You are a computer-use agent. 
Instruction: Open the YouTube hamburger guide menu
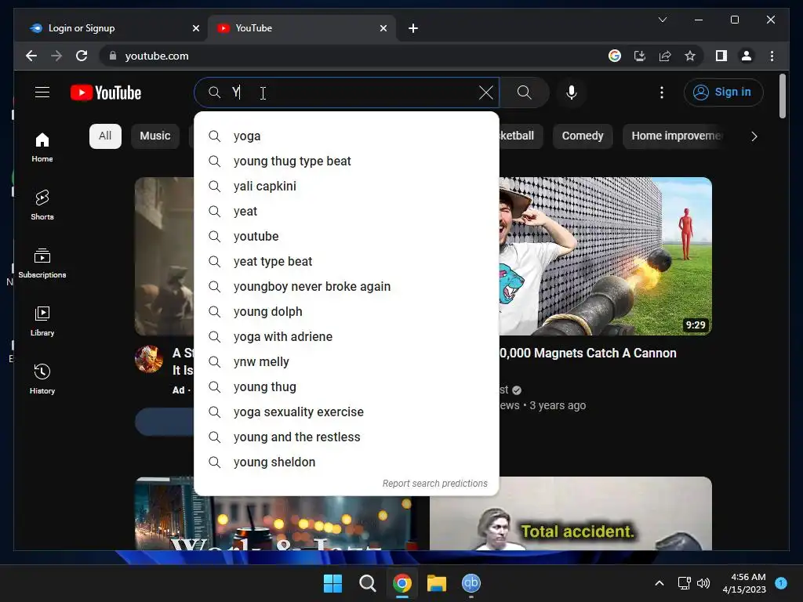pos(42,92)
